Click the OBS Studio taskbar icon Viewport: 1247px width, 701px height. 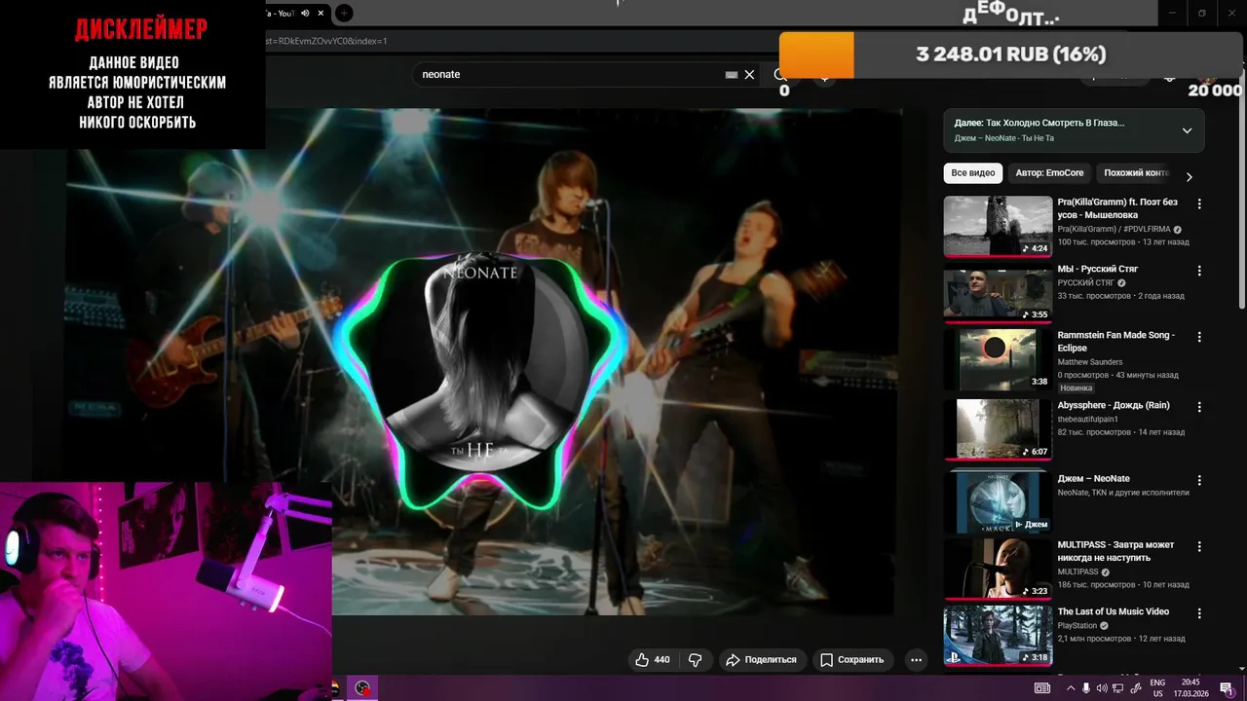(362, 688)
